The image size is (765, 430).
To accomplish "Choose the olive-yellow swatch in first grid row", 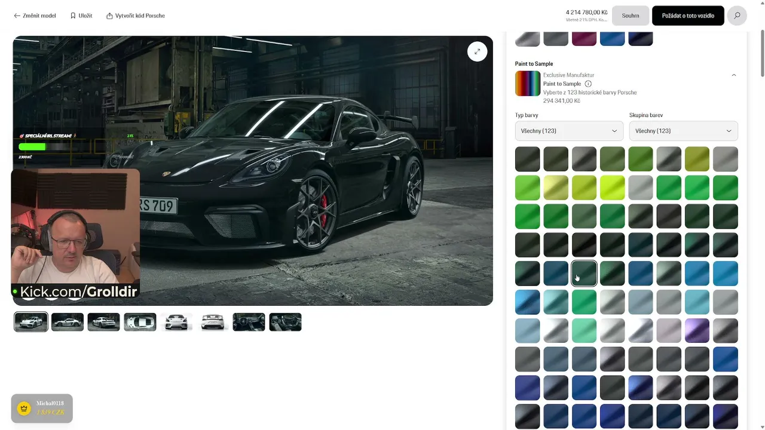I will click(x=697, y=159).
